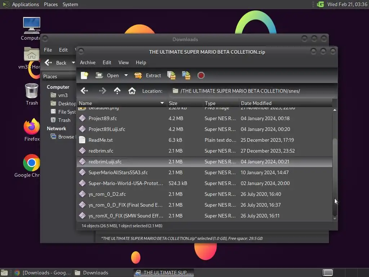Click the Project89.sfc file icon
This screenshot has height=277, width=369.
[x=82, y=118]
